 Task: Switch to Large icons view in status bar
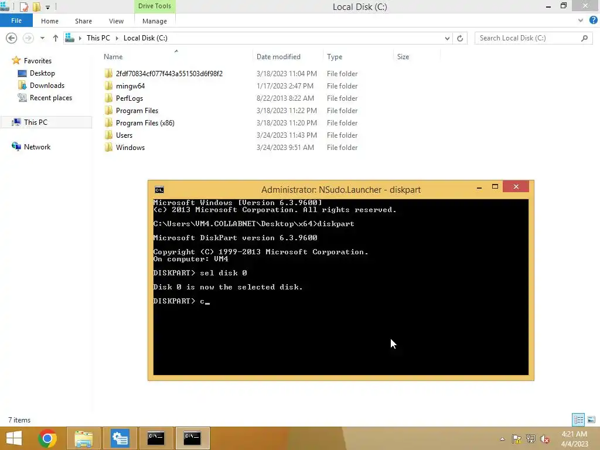pos(591,420)
